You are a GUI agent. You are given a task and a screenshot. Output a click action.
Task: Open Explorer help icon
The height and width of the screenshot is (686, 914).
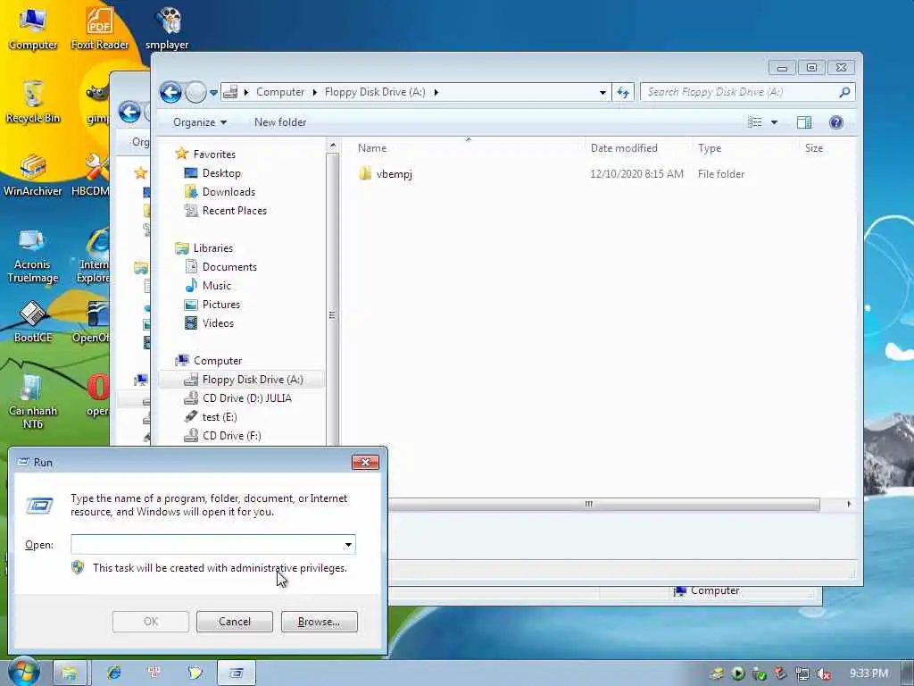click(835, 121)
